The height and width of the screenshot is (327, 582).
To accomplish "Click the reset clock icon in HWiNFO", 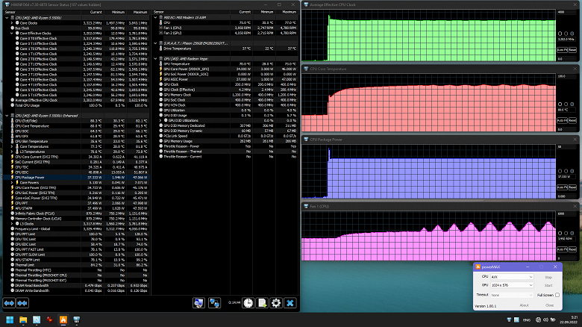I will [x=248, y=302].
